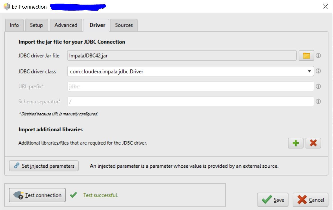The image size is (333, 210).
Task: Click info icon beside Schema separator field
Action: (x=318, y=102)
